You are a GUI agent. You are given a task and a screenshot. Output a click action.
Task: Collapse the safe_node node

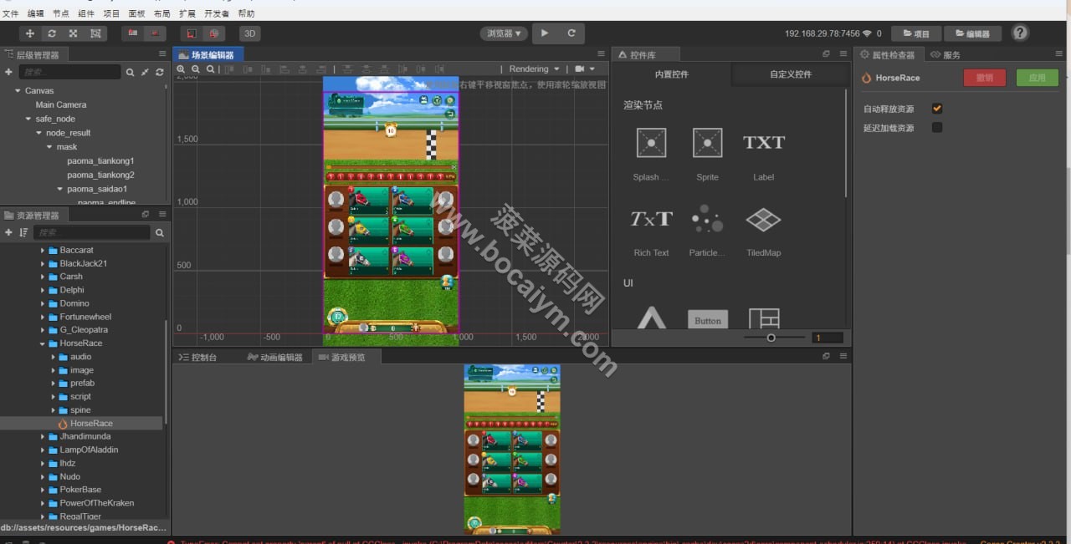(x=28, y=119)
